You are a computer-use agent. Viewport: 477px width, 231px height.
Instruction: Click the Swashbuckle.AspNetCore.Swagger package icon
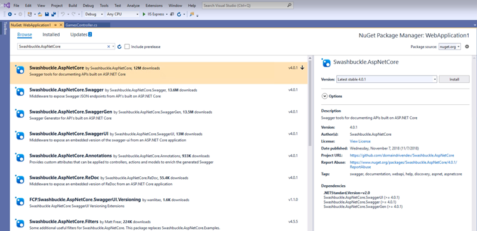point(20,92)
